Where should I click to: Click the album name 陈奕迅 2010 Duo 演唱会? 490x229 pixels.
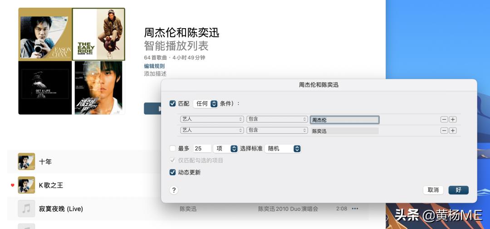pos(288,209)
